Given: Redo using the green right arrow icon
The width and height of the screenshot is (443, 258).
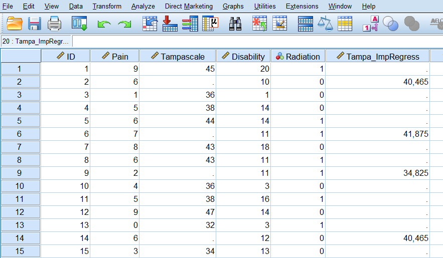Looking at the screenshot, I should [124, 24].
